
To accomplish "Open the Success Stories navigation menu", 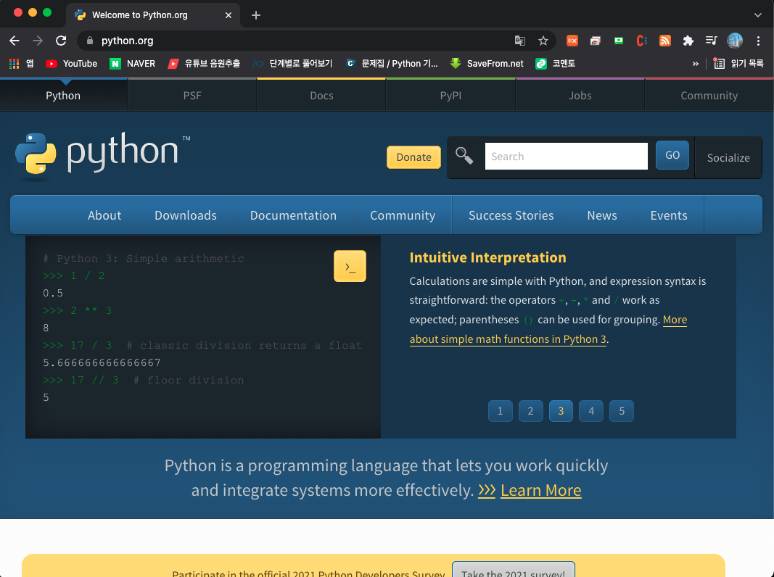I will pyautogui.click(x=511, y=215).
